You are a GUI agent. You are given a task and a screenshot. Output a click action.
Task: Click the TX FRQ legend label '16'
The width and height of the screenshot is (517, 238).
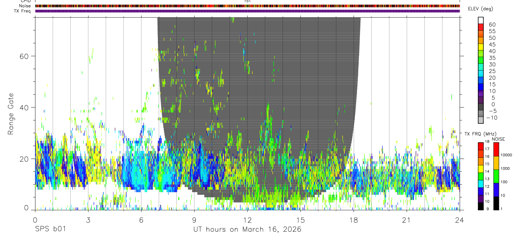coord(487,157)
